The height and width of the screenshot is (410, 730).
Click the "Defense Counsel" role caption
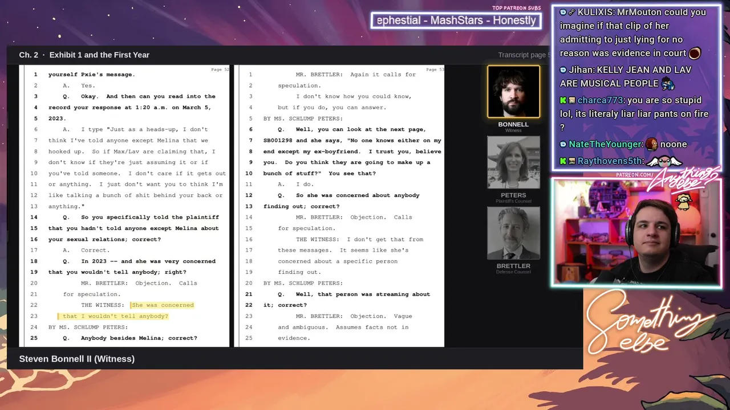tap(513, 272)
